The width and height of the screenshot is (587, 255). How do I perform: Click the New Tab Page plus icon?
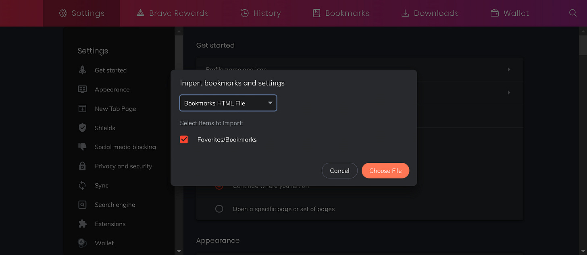(x=82, y=109)
